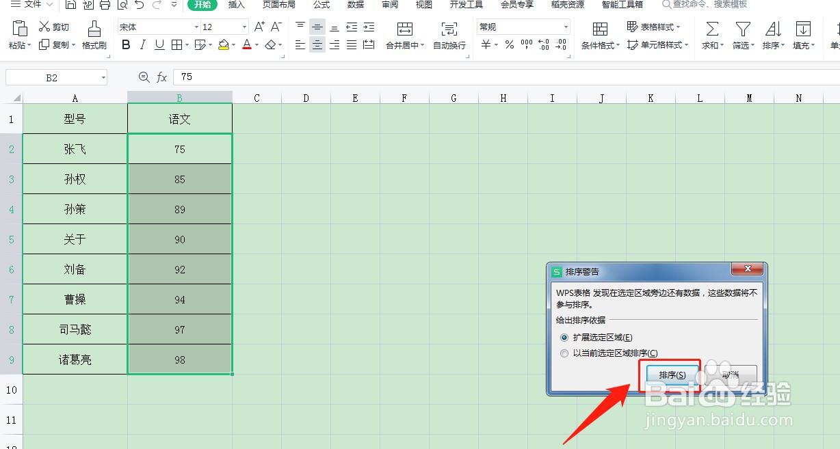Image resolution: width=840 pixels, height=449 pixels.
Task: Select column header C
Action: click(257, 98)
